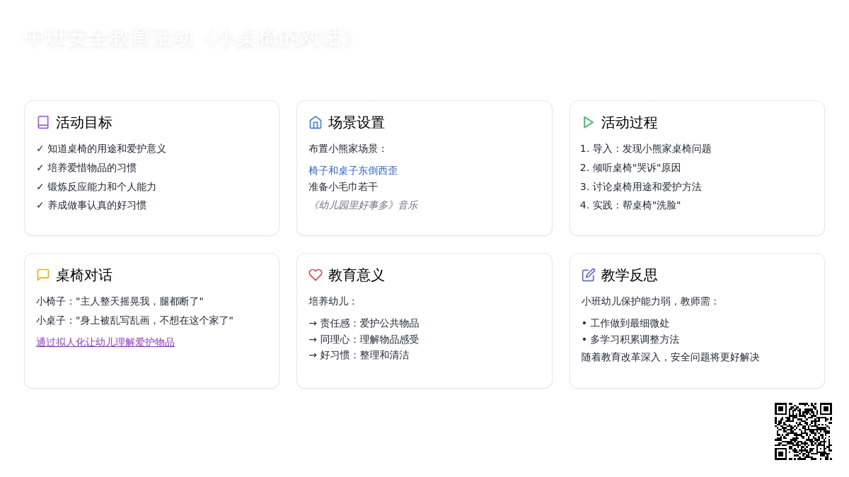Click the heart icon beside 教育意义
The height and width of the screenshot is (477, 849).
click(x=316, y=275)
